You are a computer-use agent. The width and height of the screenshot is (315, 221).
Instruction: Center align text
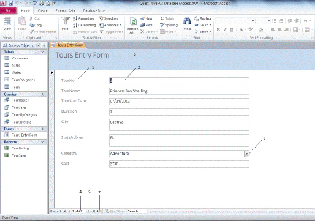pyautogui.click(x=279, y=30)
